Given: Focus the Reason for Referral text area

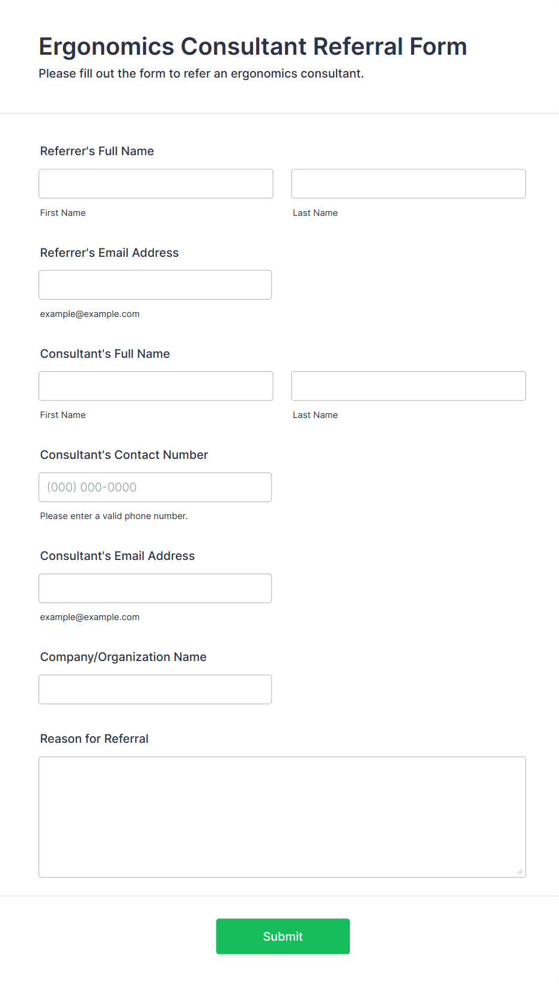Looking at the screenshot, I should click(282, 816).
